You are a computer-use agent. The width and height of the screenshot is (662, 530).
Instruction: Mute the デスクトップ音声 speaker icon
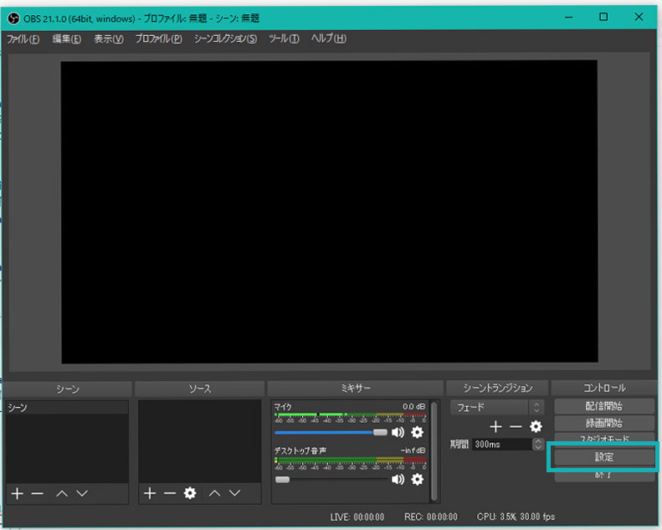coord(398,479)
